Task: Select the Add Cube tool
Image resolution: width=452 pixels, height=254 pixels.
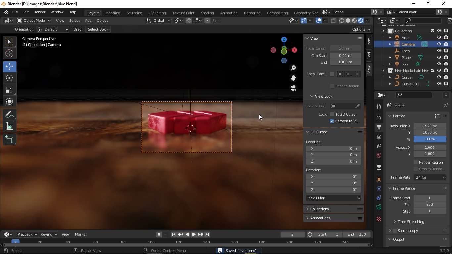Action: (x=9, y=140)
